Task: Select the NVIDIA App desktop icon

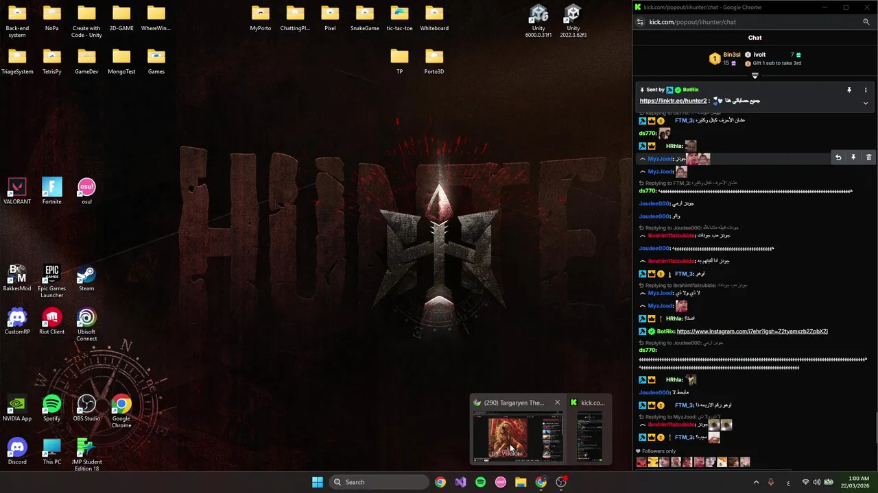Action: tap(17, 408)
